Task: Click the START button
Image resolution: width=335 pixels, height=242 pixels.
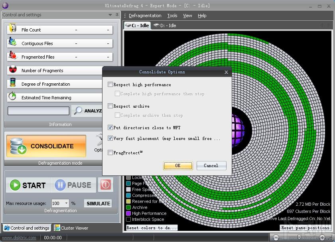Action: (x=28, y=185)
